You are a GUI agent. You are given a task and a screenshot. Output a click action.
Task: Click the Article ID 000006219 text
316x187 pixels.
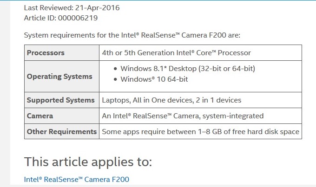(x=61, y=18)
